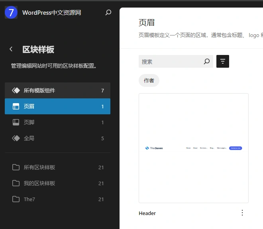Go back using the chevron beside 区块样板
The width and height of the screenshot is (263, 229).
pyautogui.click(x=11, y=49)
